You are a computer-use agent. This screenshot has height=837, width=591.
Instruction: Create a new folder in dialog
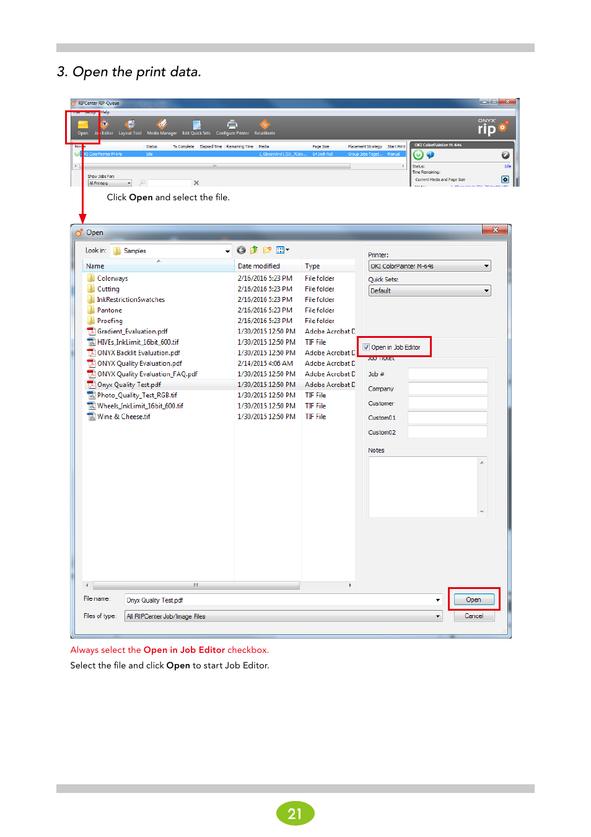267,250
